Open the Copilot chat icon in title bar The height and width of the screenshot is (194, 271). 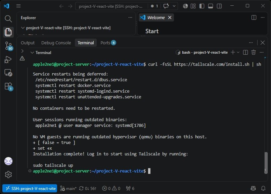(166, 6)
